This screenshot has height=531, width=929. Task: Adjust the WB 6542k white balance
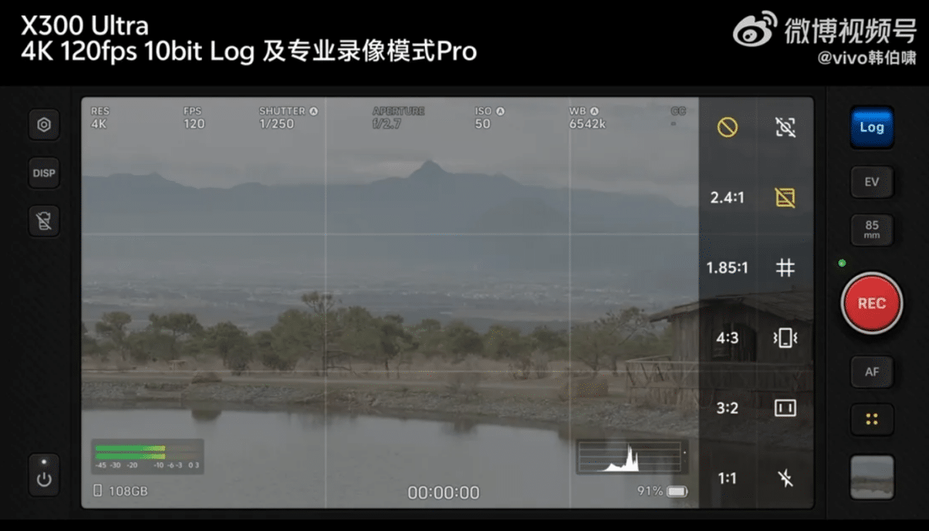tap(587, 117)
